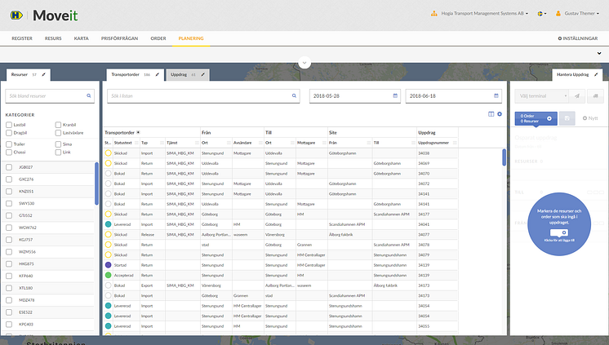Select the Transportorder tab

[x=135, y=74]
